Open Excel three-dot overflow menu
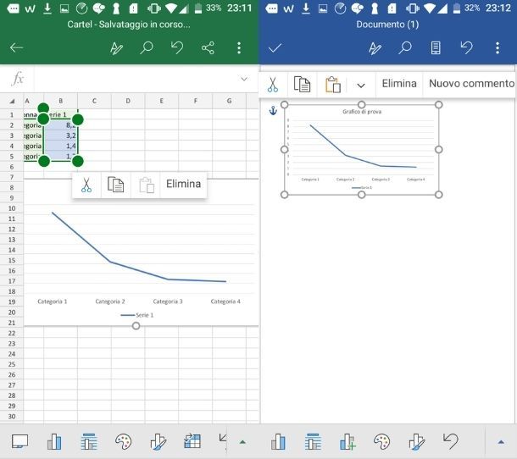The height and width of the screenshot is (459, 517). pos(239,48)
